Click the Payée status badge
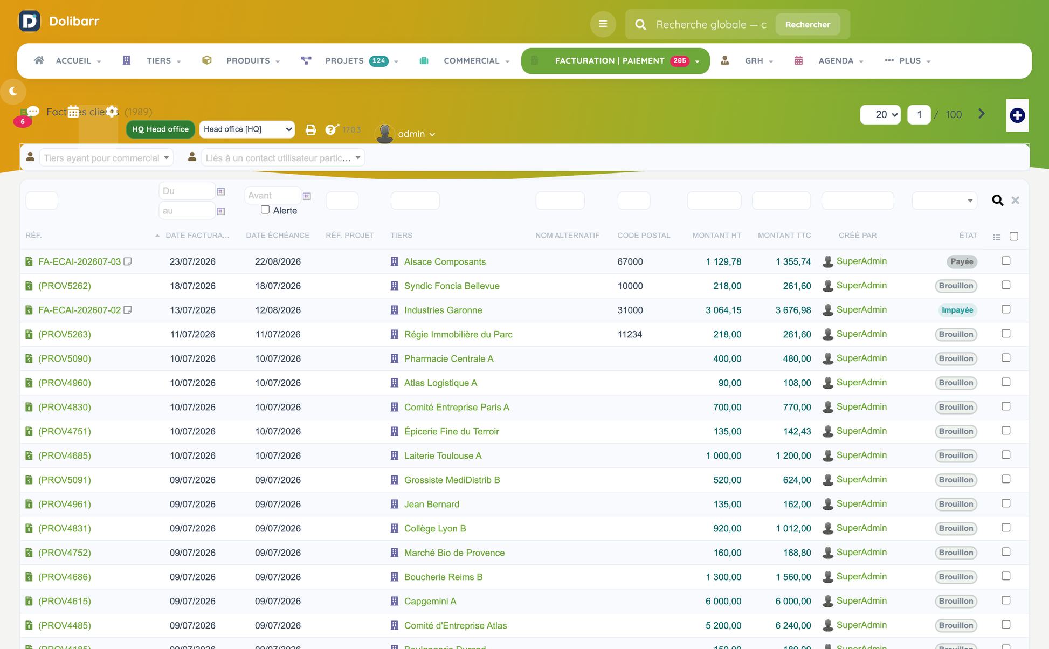 click(x=962, y=261)
